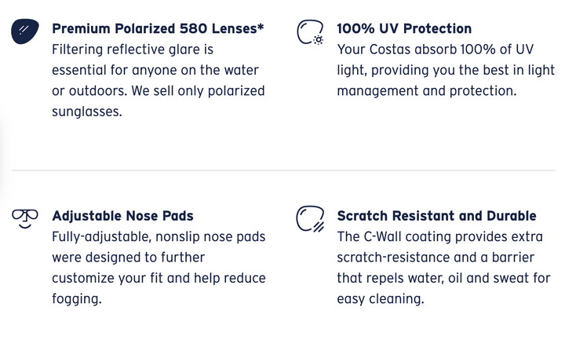Click the Adjustable Nose Pads heading
This screenshot has height=340, width=565.
pos(122,216)
